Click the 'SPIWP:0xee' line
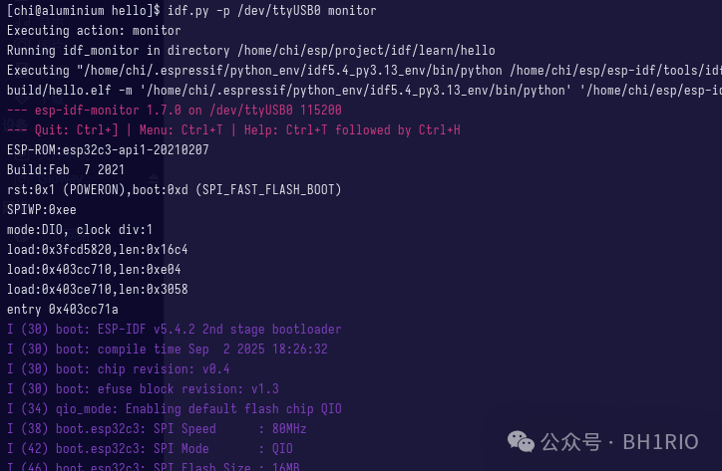This screenshot has height=471, width=722. (x=42, y=210)
